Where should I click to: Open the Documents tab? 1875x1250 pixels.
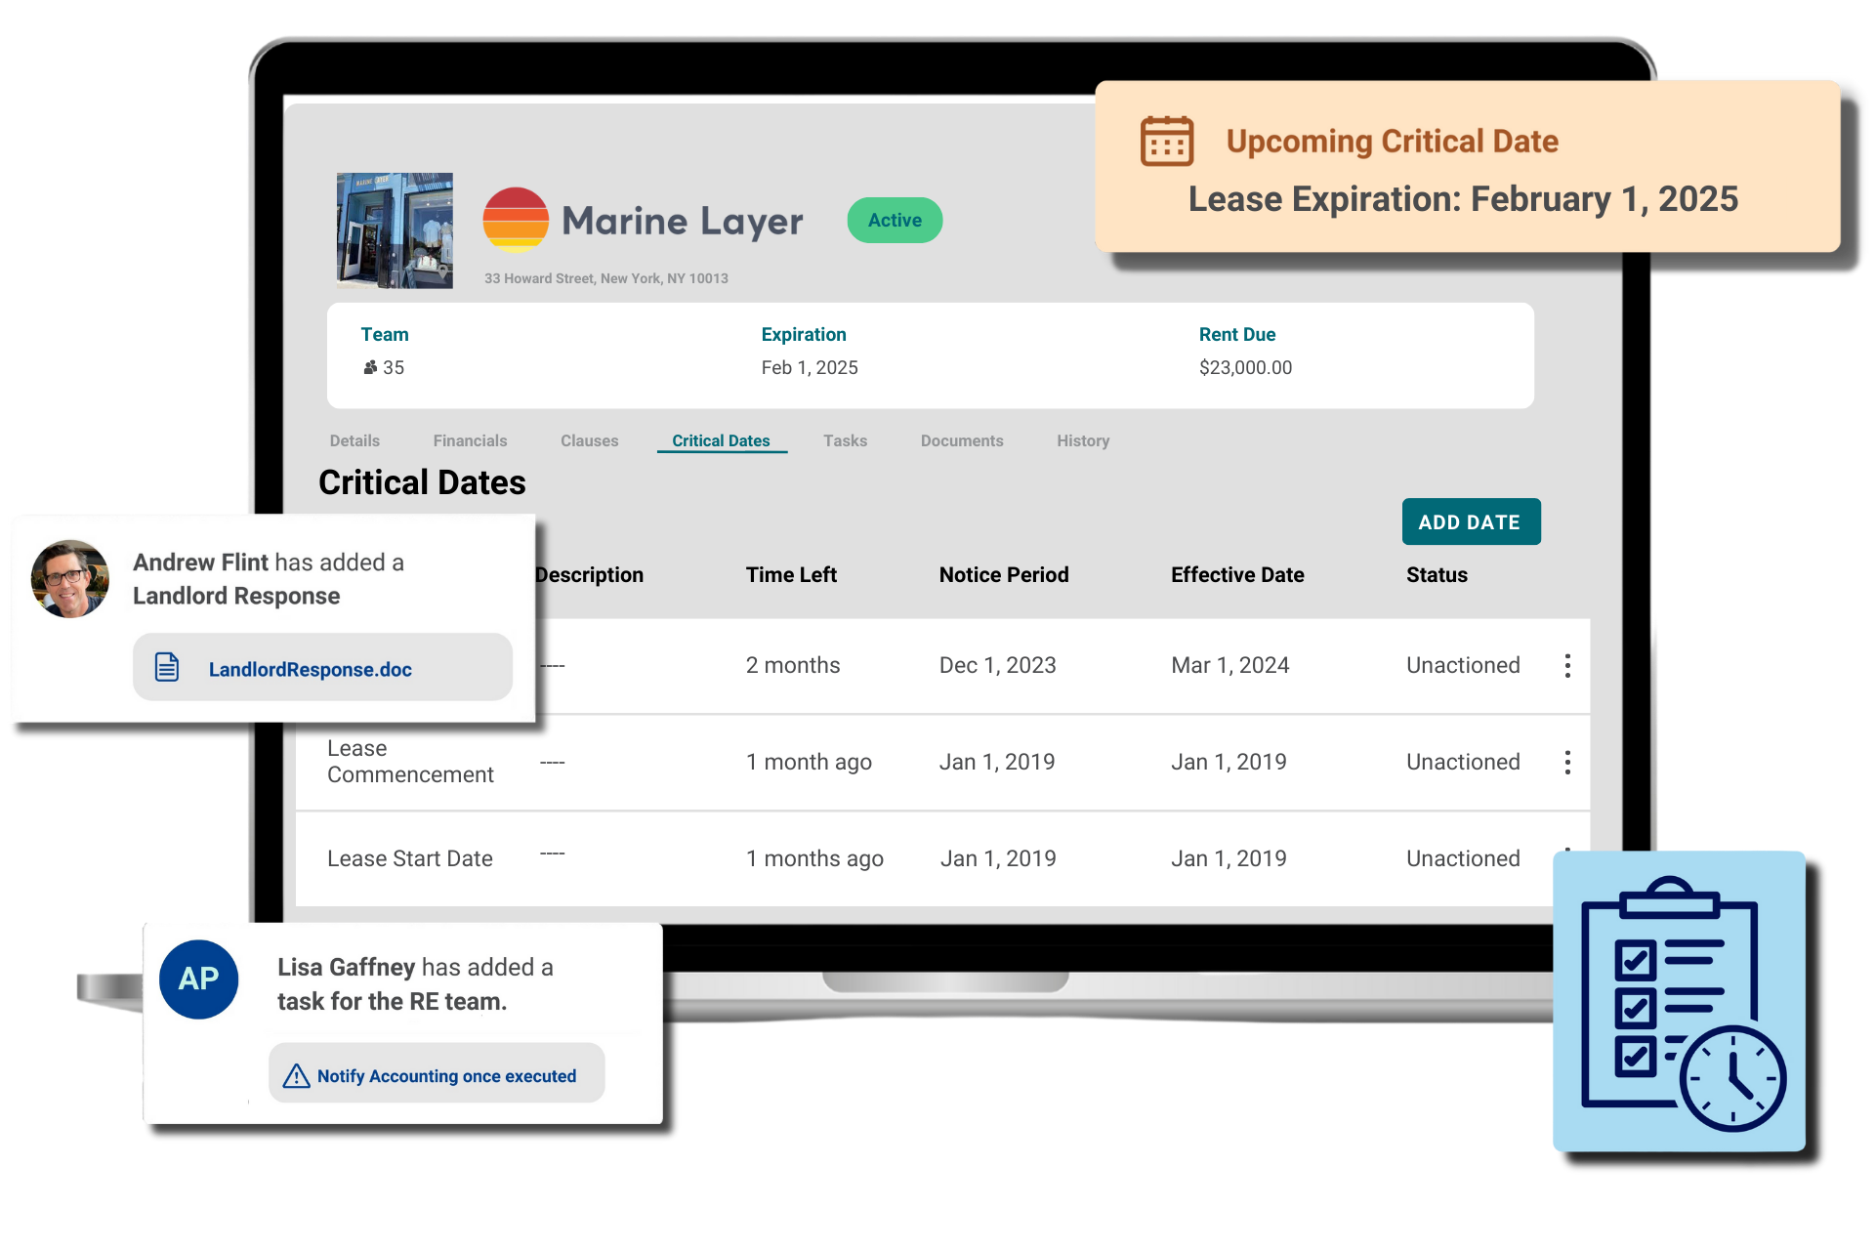pos(960,440)
